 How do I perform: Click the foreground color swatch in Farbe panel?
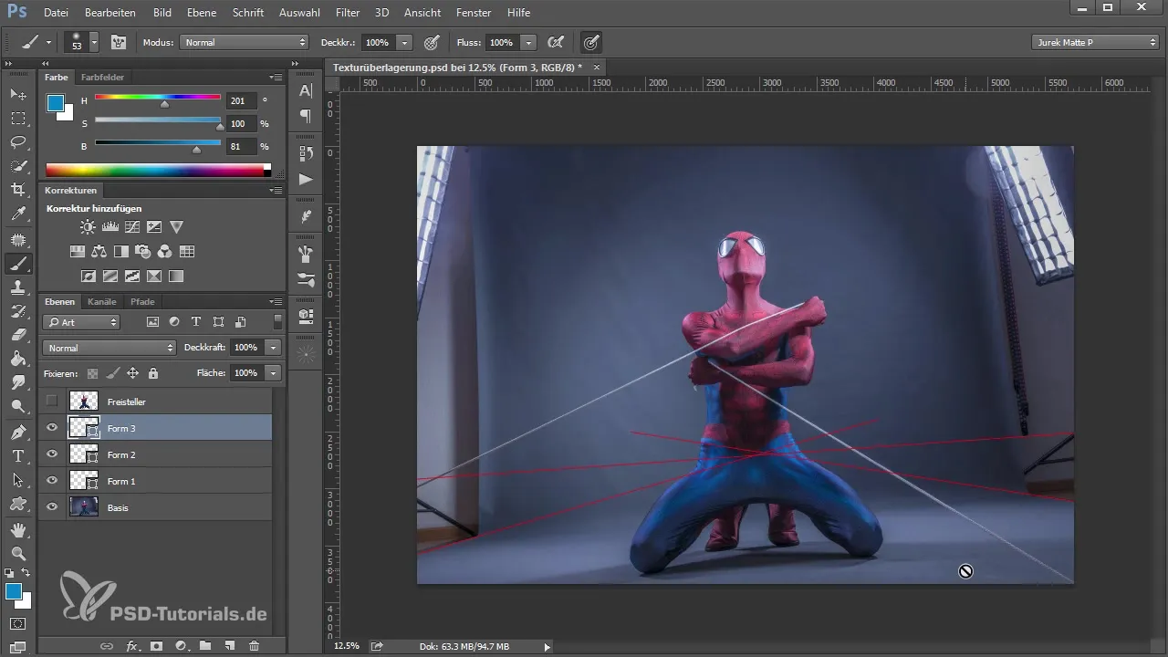[x=56, y=103]
